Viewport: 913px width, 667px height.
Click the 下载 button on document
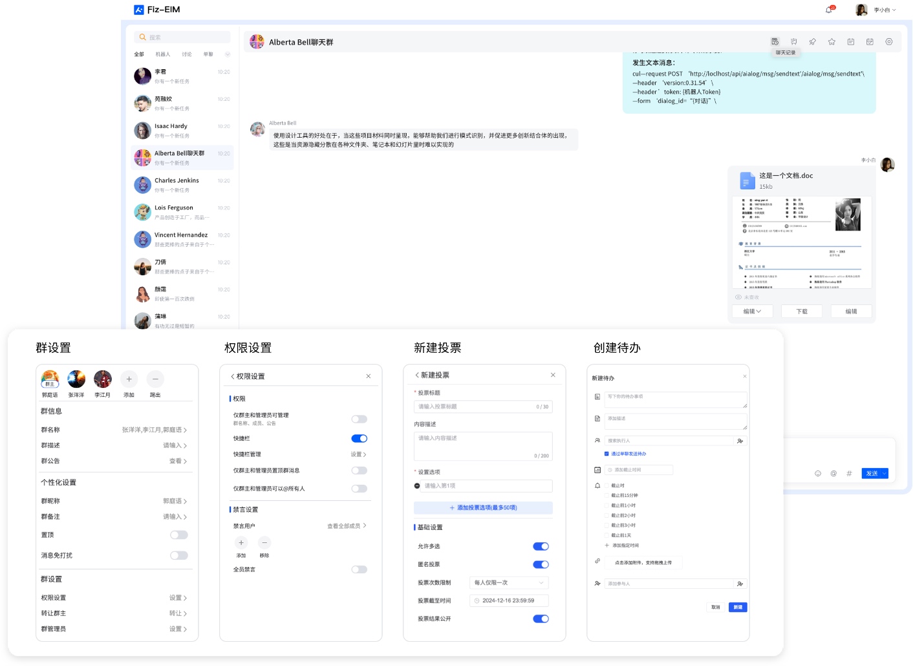click(x=802, y=312)
